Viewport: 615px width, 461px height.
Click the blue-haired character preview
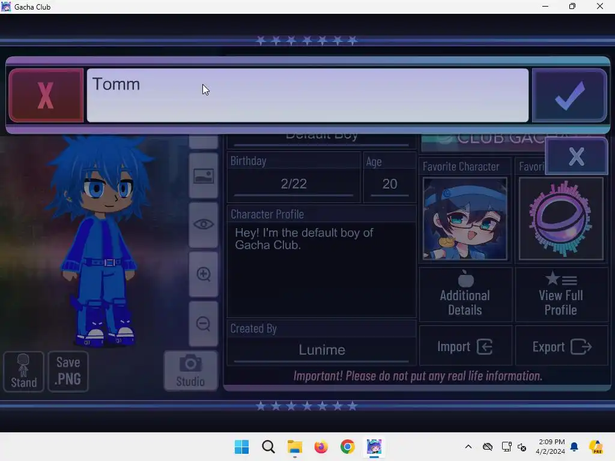click(x=100, y=241)
